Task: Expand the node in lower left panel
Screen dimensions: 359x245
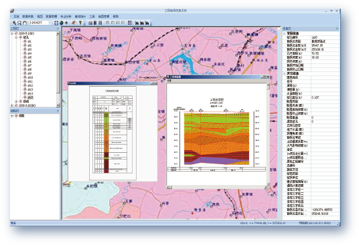Action: [x=12, y=116]
